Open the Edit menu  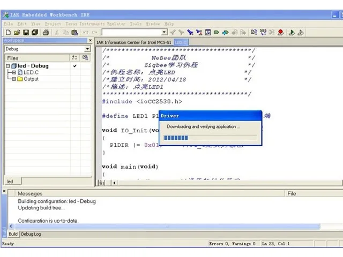pos(22,24)
